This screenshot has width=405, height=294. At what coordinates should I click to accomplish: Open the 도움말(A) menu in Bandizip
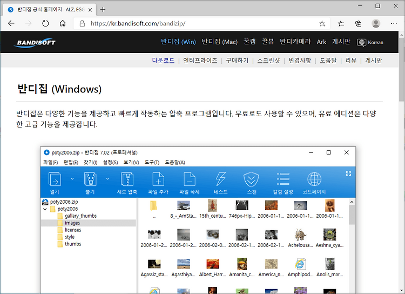tap(175, 162)
